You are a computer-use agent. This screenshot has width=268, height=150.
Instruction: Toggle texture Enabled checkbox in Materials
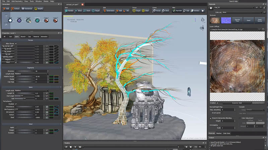point(217,103)
